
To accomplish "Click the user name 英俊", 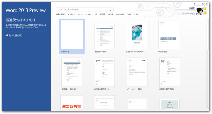I will [x=192, y=8].
